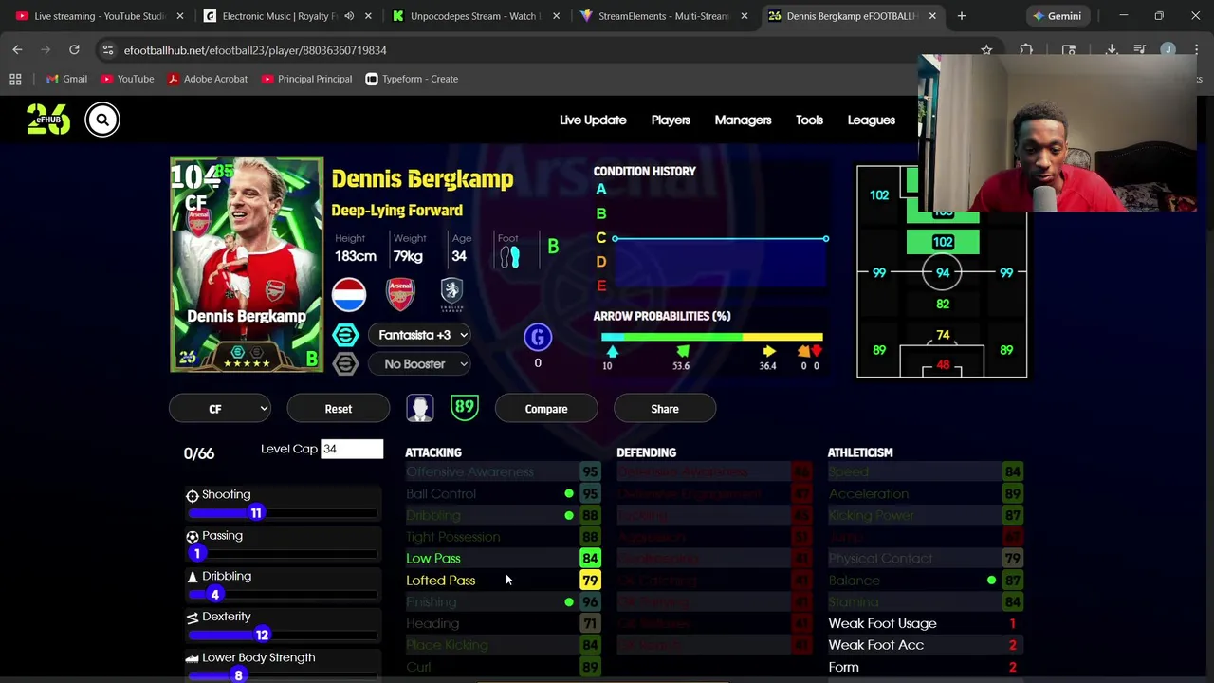Click the 'Lofted Pass' stat row
This screenshot has height=683, width=1214.
[504, 581]
